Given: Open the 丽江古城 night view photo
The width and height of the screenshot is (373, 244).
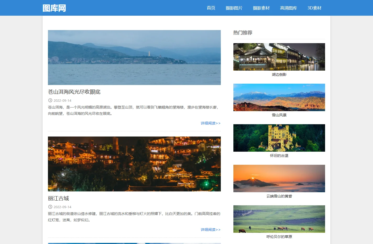Looking at the screenshot, I should [x=134, y=164].
